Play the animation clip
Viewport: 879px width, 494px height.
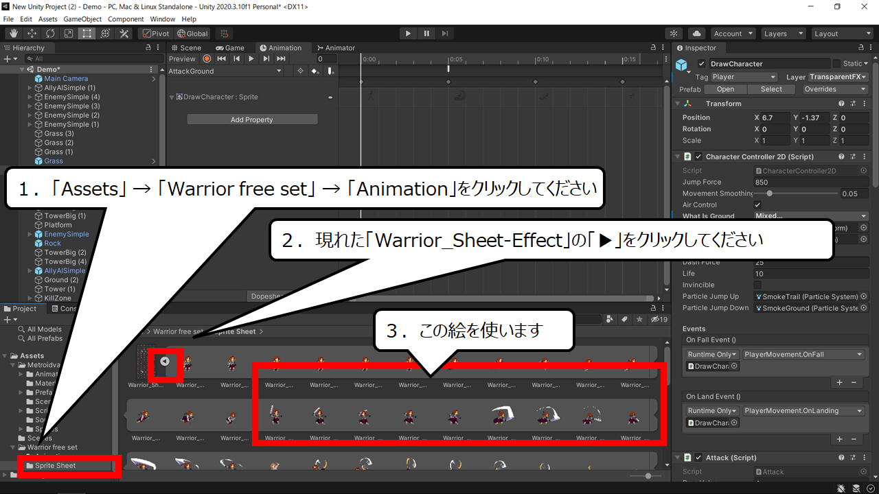251,59
